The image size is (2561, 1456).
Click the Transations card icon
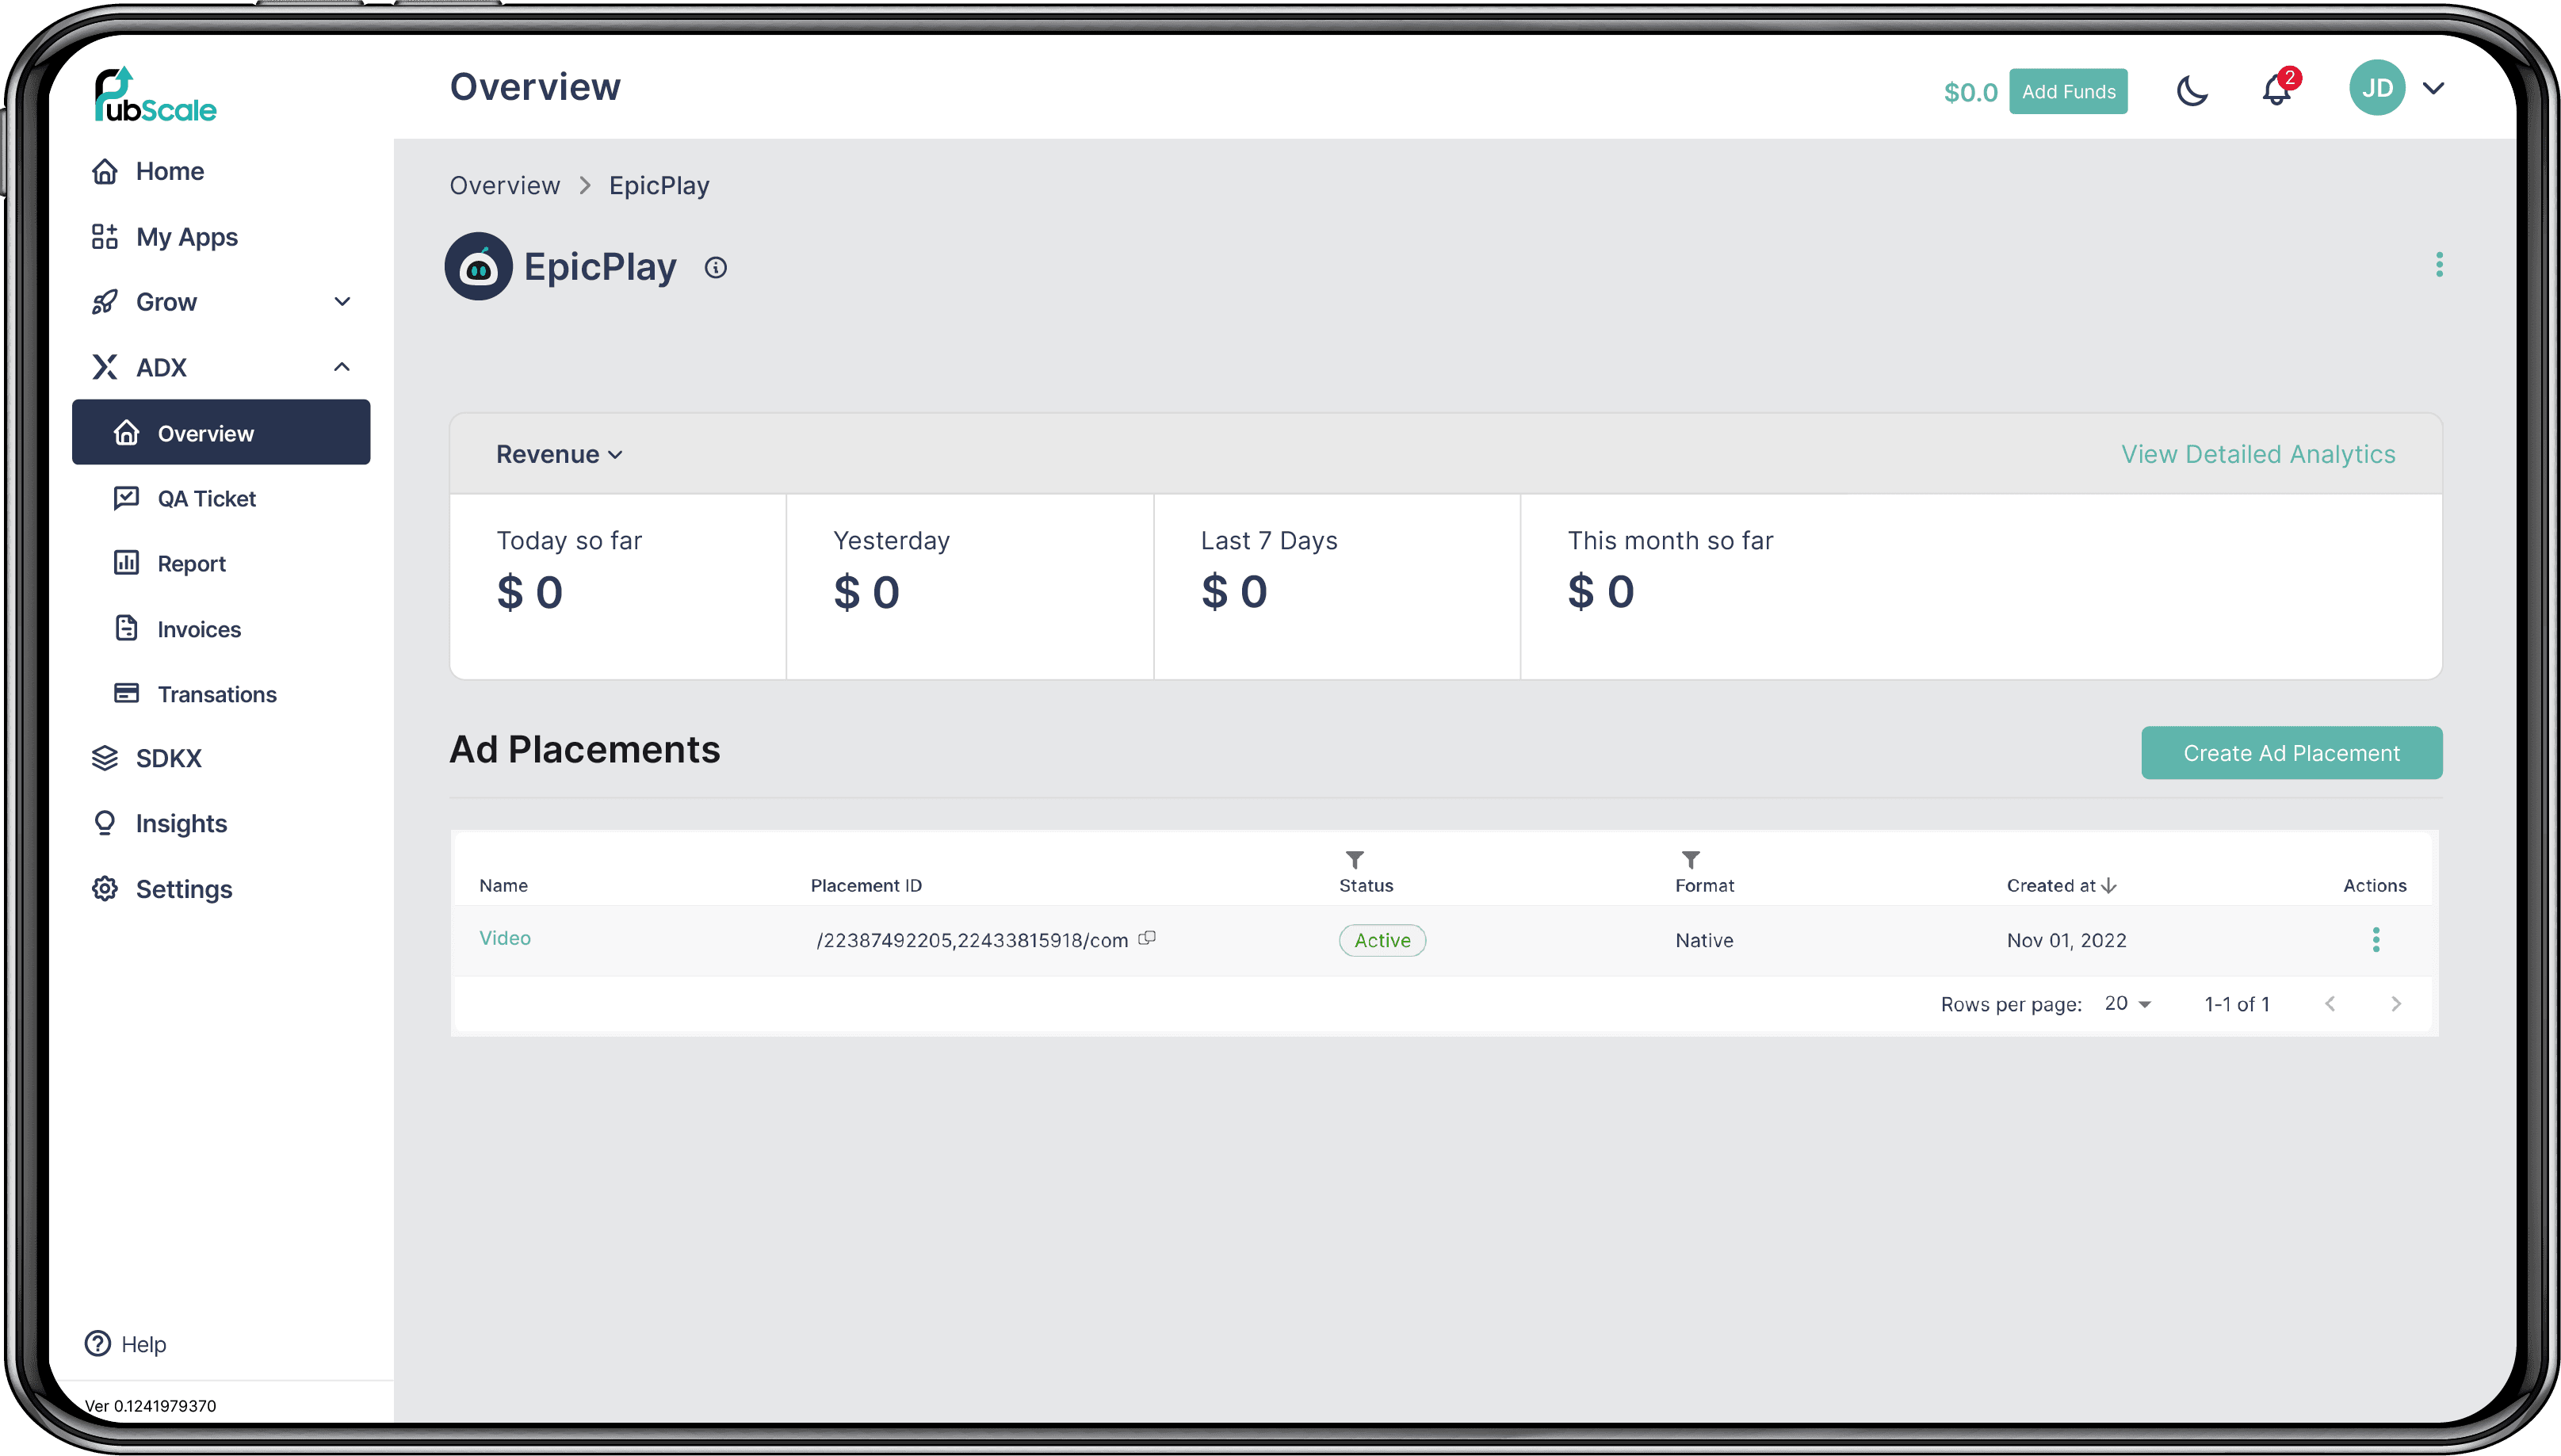126,693
